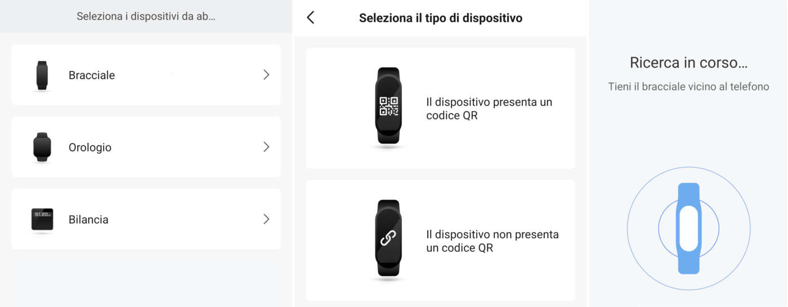This screenshot has height=307, width=788.
Task: Open Orologio using its right chevron
Action: [266, 147]
